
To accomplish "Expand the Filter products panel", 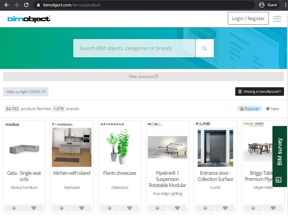I will 143,76.
